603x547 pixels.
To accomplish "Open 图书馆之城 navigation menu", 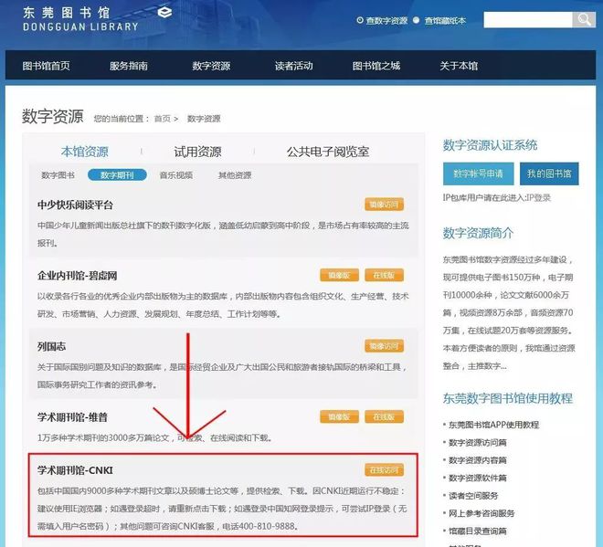I will (376, 66).
